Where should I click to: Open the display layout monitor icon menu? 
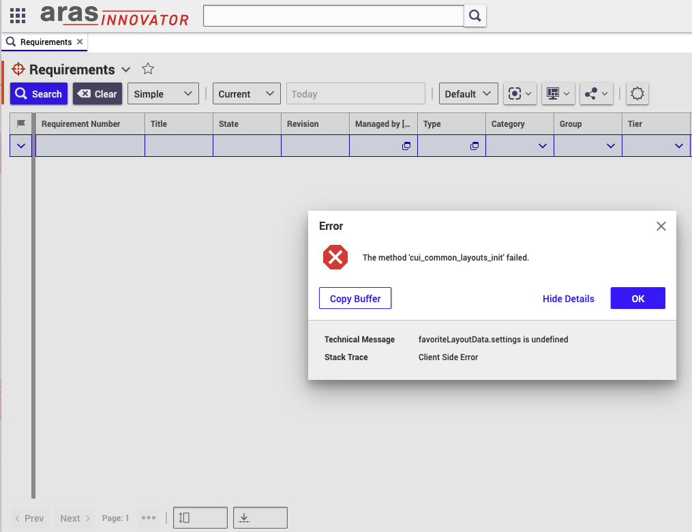[x=558, y=93]
